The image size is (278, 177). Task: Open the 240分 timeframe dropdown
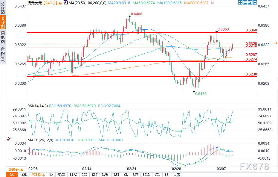click(16, 169)
